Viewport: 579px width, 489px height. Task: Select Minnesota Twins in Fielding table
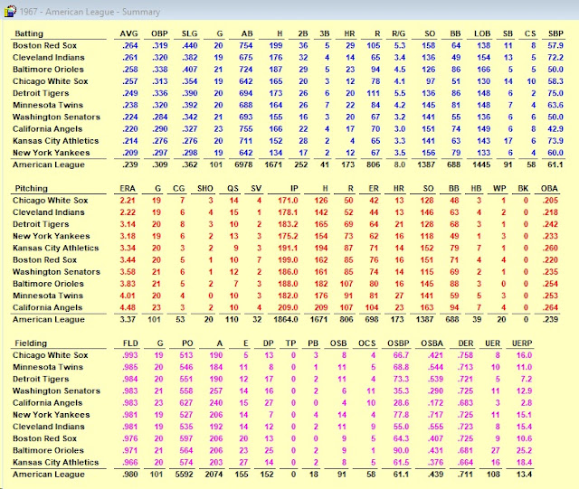pyautogui.click(x=48, y=367)
